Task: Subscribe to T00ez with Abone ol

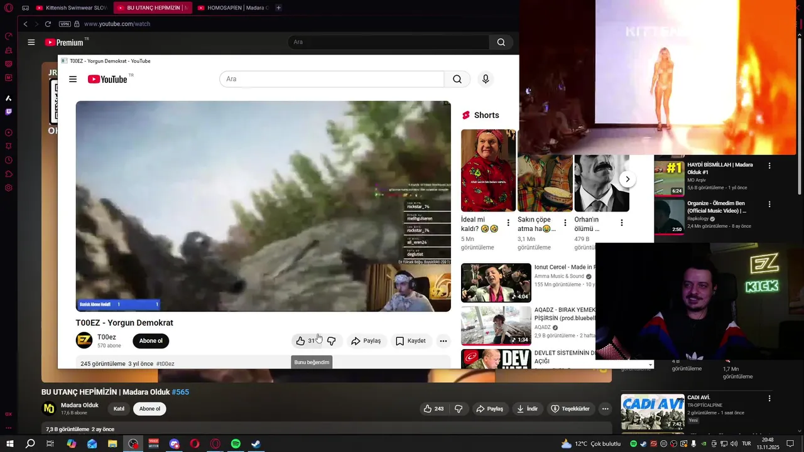Action: click(151, 341)
